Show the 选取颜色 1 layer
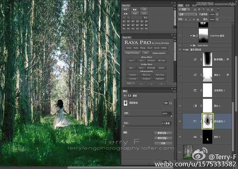 [x=180, y=90]
